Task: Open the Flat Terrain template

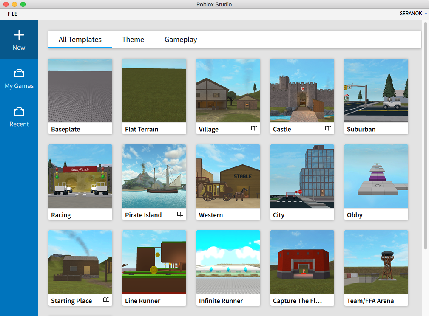Action: tap(154, 90)
